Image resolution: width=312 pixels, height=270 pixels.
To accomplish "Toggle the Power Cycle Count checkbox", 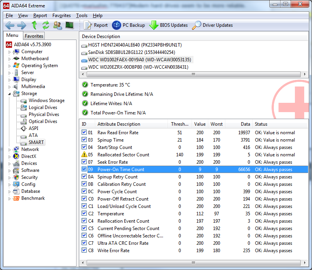I will click(84, 191).
